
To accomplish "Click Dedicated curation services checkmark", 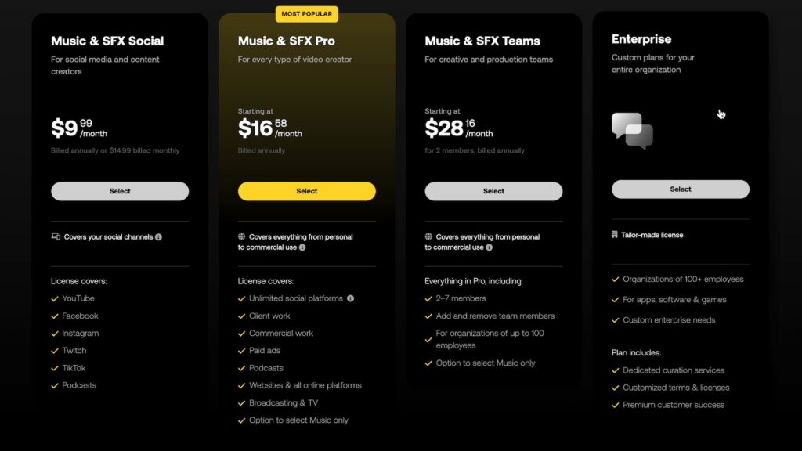I will point(616,370).
